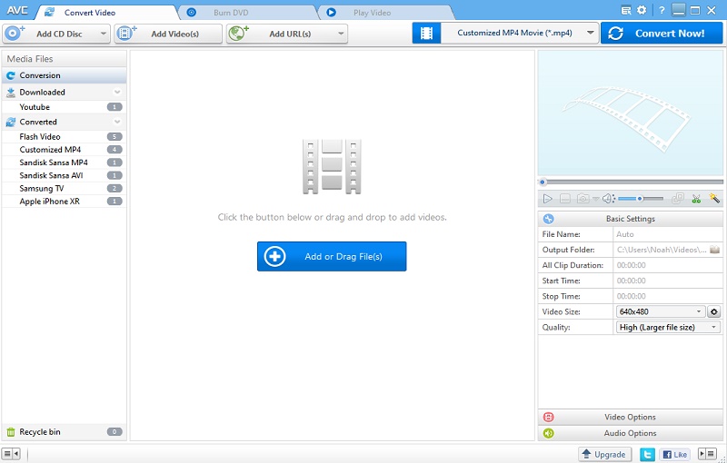
Task: Switch to the Play Video tab
Action: pyautogui.click(x=384, y=13)
